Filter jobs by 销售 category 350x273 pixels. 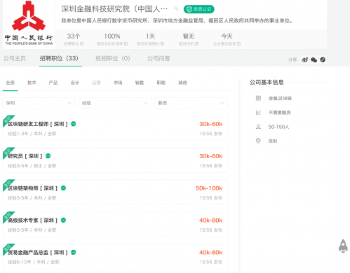(x=140, y=83)
